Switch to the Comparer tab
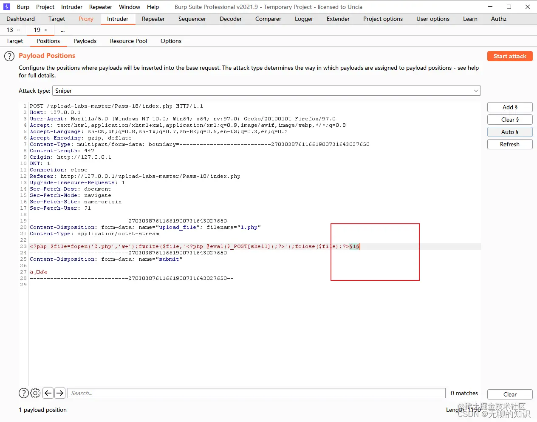This screenshot has width=537, height=422. pos(268,19)
